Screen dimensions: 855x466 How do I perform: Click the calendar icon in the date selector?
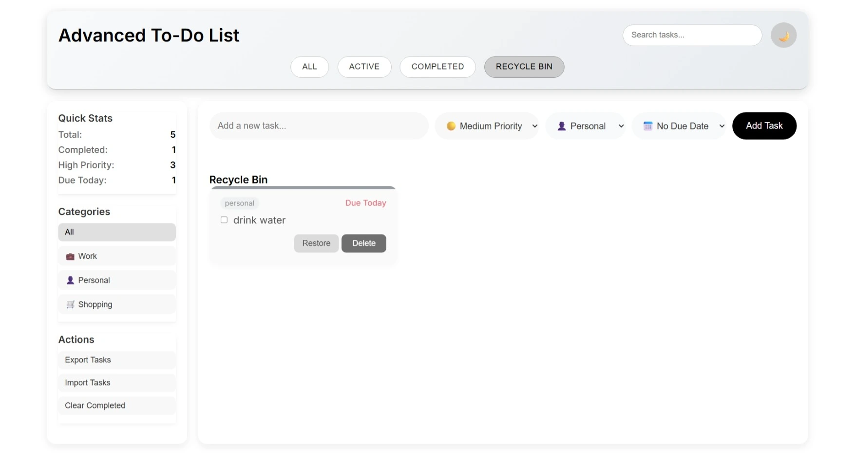pyautogui.click(x=647, y=125)
